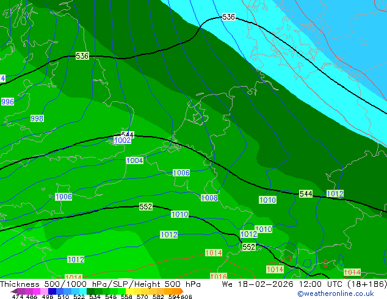This screenshot has width=387, height=299.
Task: Click the 546 legend value
Action: (111, 297)
